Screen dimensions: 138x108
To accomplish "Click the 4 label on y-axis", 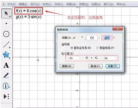I will point(77,24).
